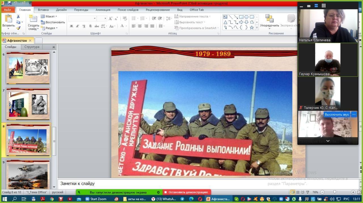Adjust the zoom slider in status bar
The height and width of the screenshot is (203, 363).
pyautogui.click(x=335, y=192)
